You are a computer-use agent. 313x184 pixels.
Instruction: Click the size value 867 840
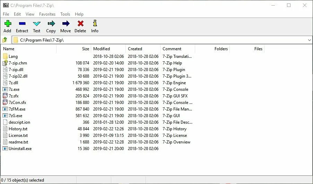coord(82,109)
